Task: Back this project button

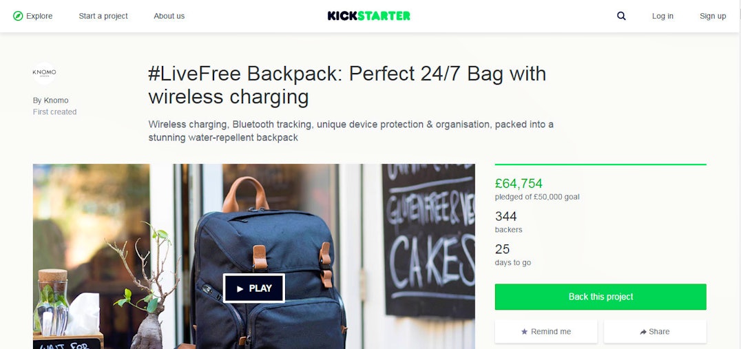Action: [601, 297]
